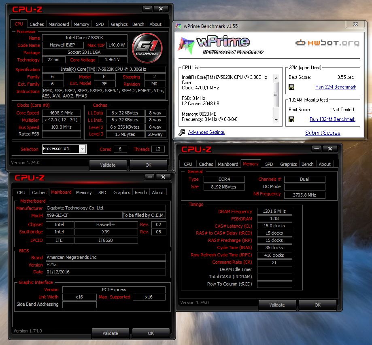Click the Core Voltage 1.461 V field

tap(113, 60)
